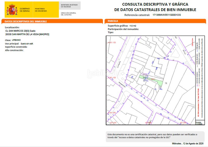Click parcel number 19 on the map
This screenshot has height=147, width=208.
[x=166, y=83]
